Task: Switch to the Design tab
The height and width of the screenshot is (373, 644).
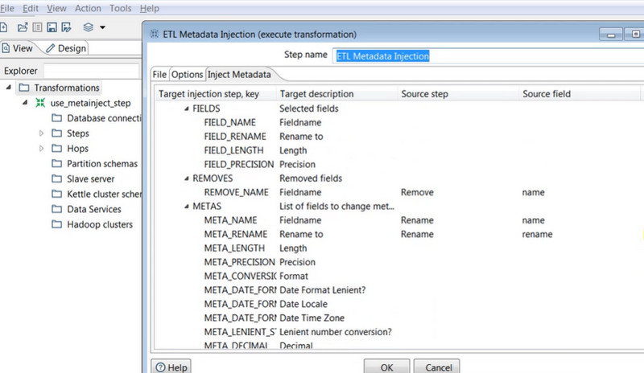Action: (66, 48)
